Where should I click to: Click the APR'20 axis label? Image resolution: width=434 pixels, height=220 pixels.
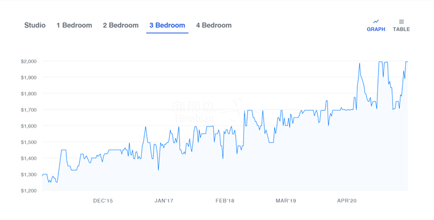coord(347,201)
